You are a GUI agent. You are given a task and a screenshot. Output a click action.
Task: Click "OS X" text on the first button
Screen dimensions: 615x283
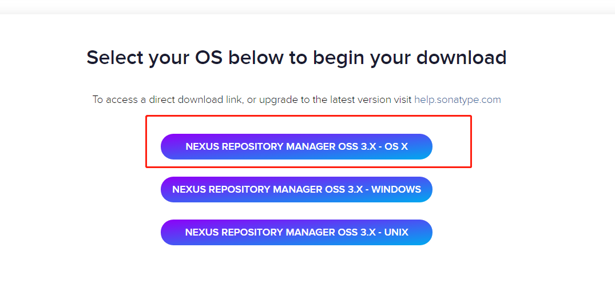(x=396, y=146)
